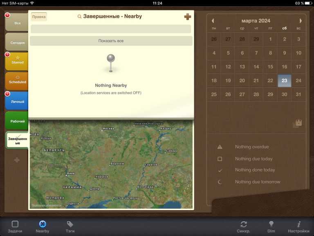Image resolution: width=314 pixels, height=236 pixels.
Task: Tap the Dim lightbulb icon
Action: (x=271, y=224)
